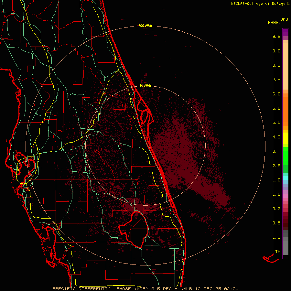
Task: Pick the purple top band of the color scale
Action: (x=286, y=32)
